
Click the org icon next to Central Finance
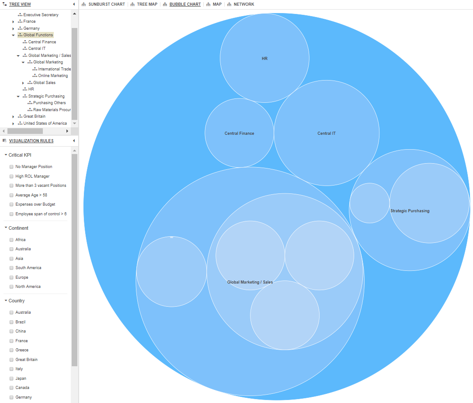[x=25, y=42]
